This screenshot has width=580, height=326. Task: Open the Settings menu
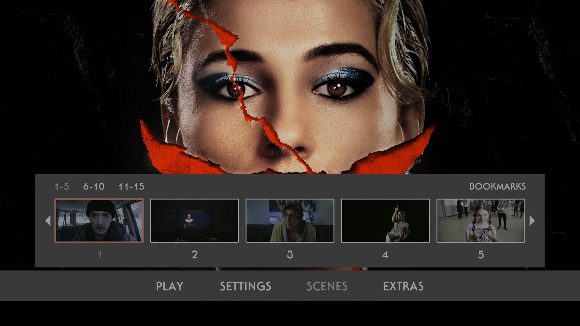click(245, 286)
